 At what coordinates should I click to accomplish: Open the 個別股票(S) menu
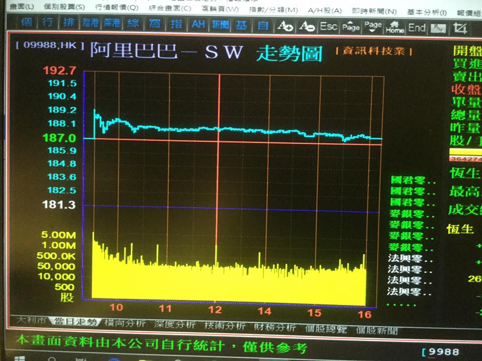pos(64,7)
